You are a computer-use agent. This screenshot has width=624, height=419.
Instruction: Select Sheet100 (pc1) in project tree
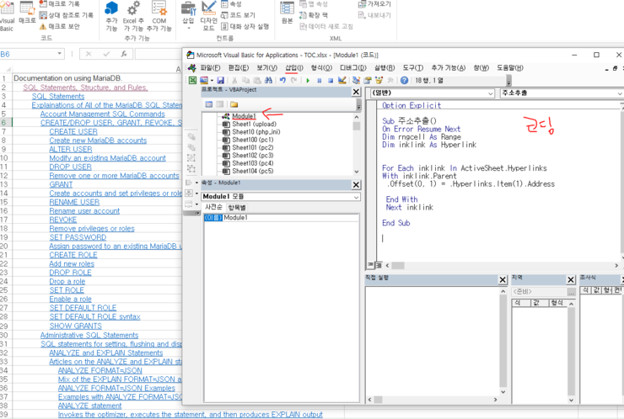[x=253, y=140]
